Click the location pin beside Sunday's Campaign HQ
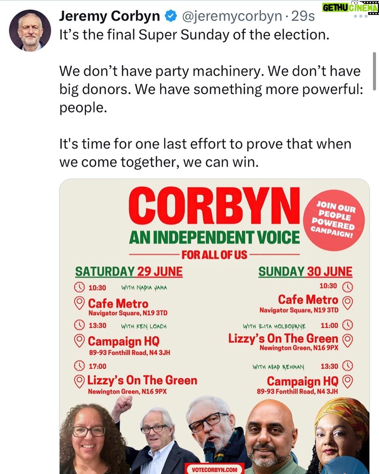Image resolution: width=379 pixels, height=474 pixels. [x=347, y=381]
